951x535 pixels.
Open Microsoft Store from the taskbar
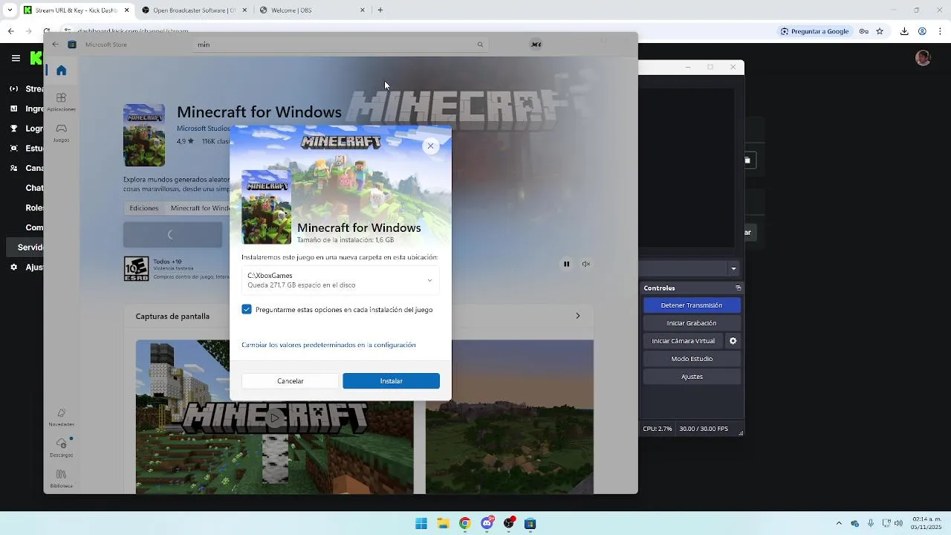(530, 523)
